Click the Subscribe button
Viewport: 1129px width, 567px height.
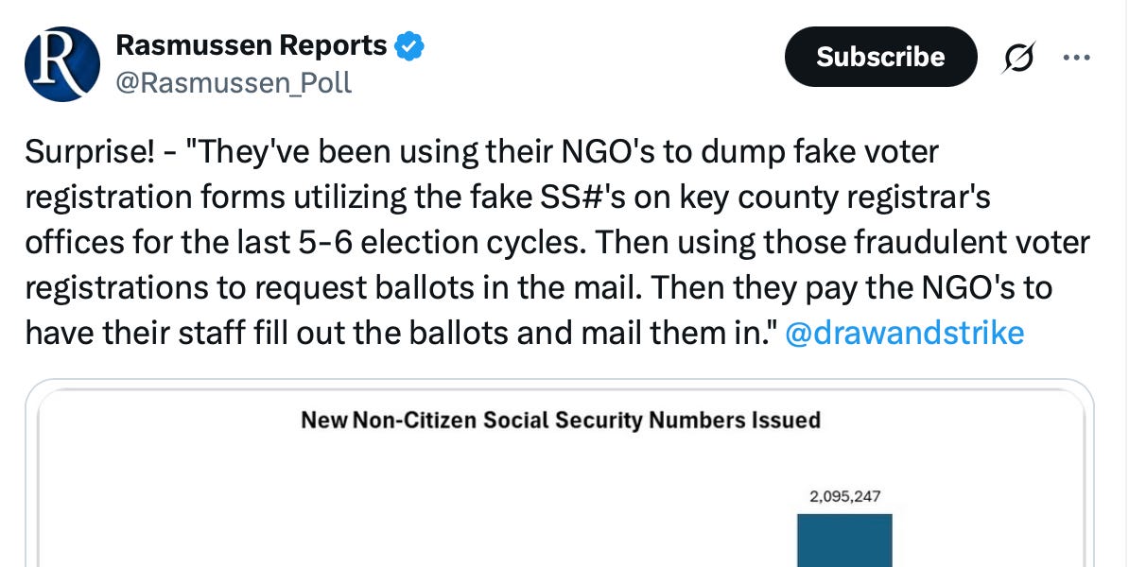[880, 57]
